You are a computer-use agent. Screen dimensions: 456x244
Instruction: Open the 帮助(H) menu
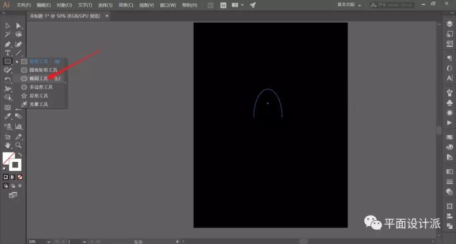point(189,5)
